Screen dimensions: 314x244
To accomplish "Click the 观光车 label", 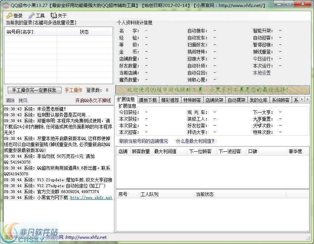I will (197, 112).
